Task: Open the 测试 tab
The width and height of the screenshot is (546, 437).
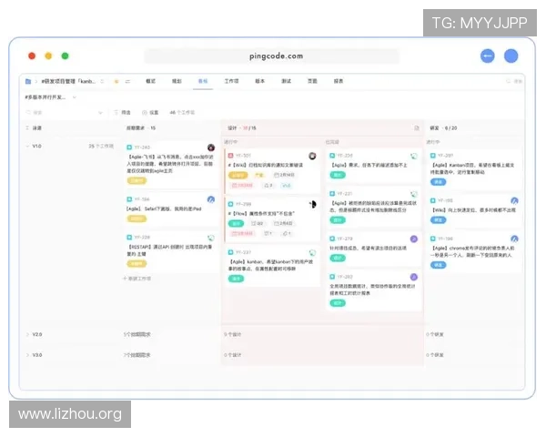Action: [x=287, y=81]
